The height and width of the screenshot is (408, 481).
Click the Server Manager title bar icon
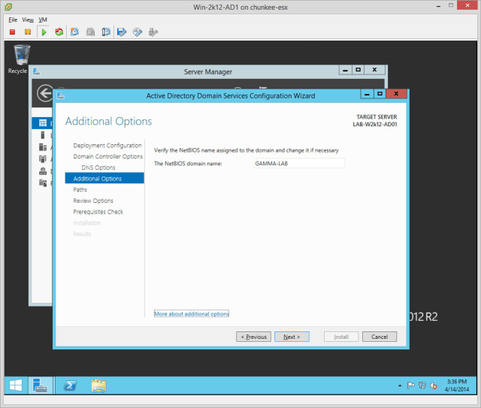(x=36, y=71)
